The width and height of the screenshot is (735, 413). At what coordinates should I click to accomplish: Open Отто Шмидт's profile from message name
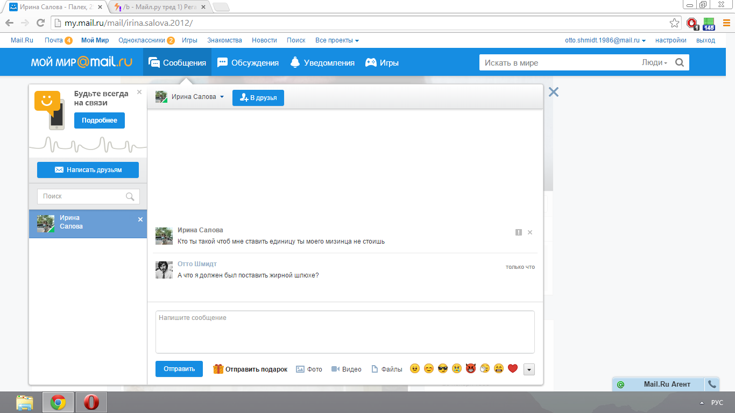pos(197,264)
